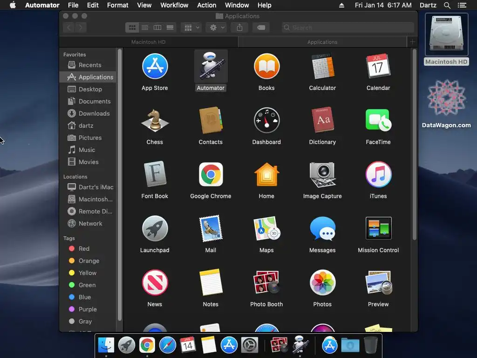Open the File menu
The height and width of the screenshot is (358, 477).
click(73, 5)
